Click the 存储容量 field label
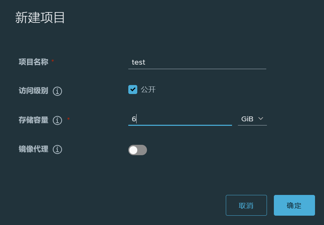324x225 pixels. [x=34, y=120]
